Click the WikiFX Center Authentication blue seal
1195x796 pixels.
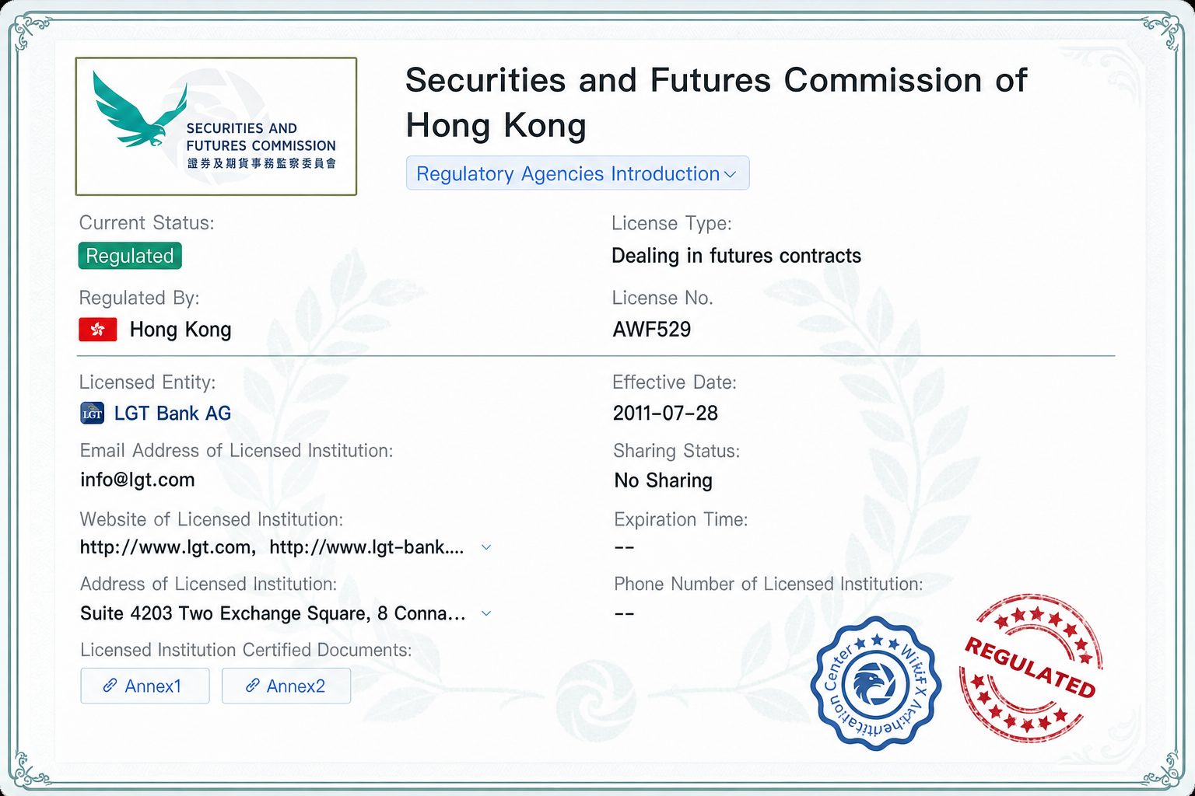(x=876, y=683)
